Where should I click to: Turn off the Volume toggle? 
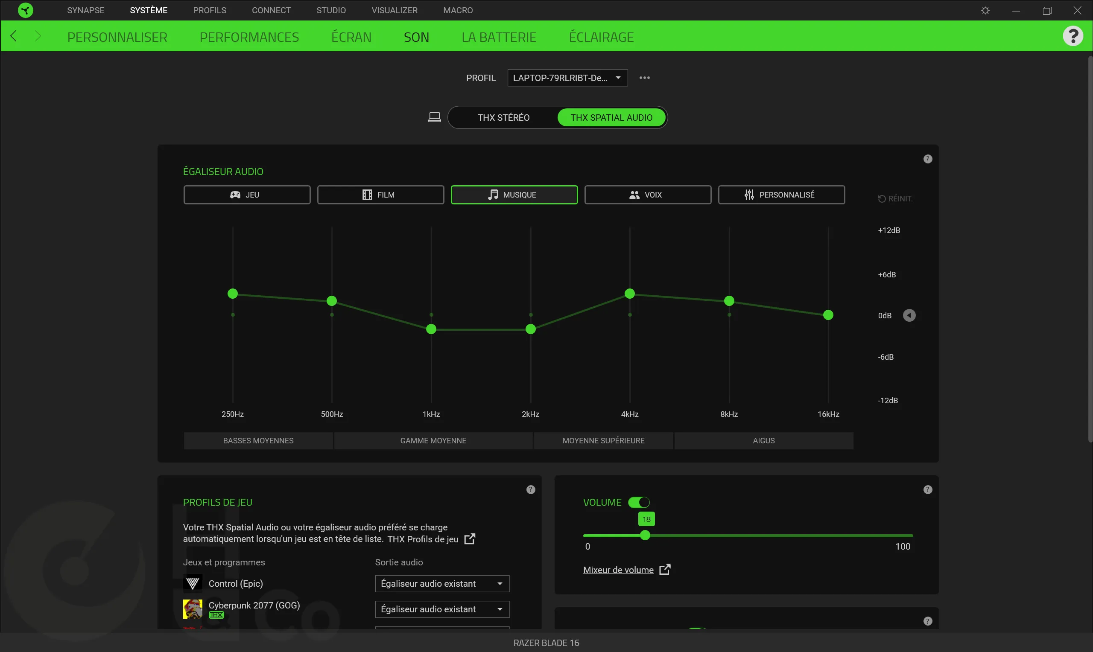tap(639, 502)
